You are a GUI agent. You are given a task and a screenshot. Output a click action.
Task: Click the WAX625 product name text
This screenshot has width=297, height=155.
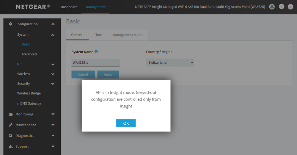point(200,7)
